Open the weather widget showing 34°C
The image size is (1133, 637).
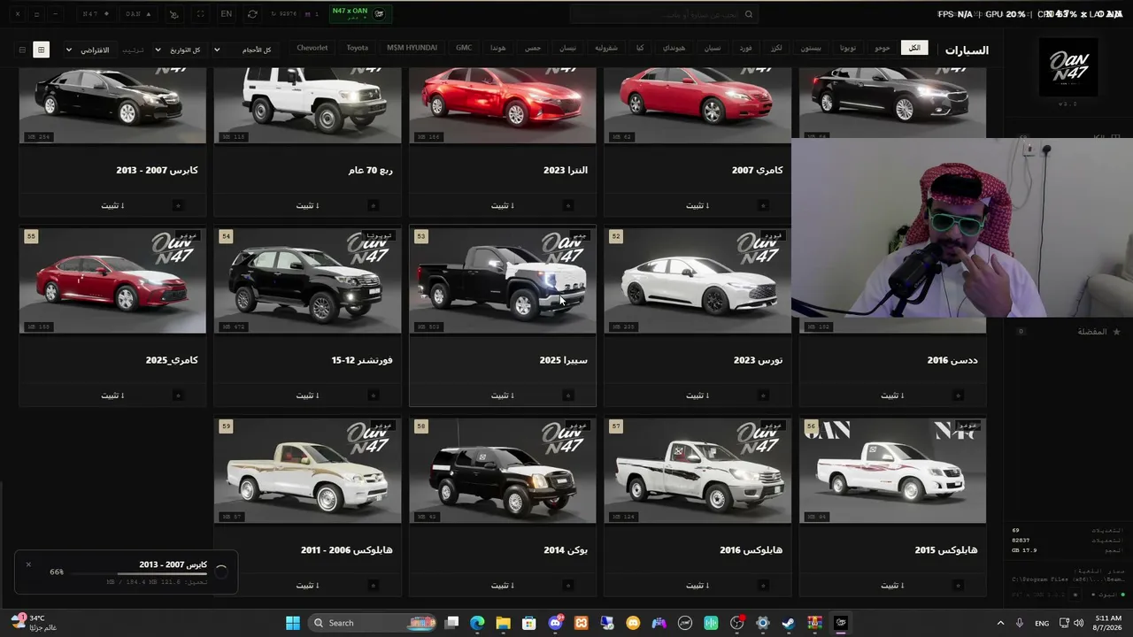(x=34, y=623)
